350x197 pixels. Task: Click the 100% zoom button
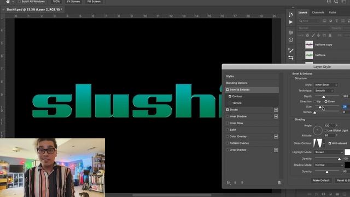point(56,2)
